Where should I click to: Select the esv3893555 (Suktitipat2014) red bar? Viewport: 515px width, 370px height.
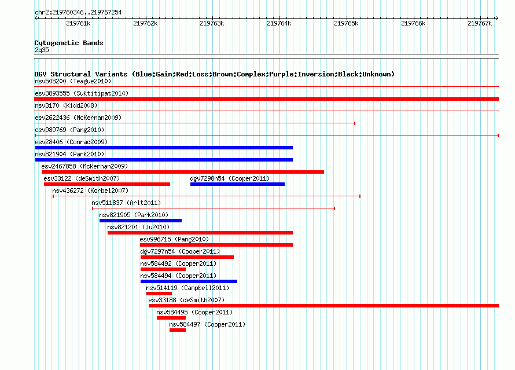pyautogui.click(x=267, y=99)
